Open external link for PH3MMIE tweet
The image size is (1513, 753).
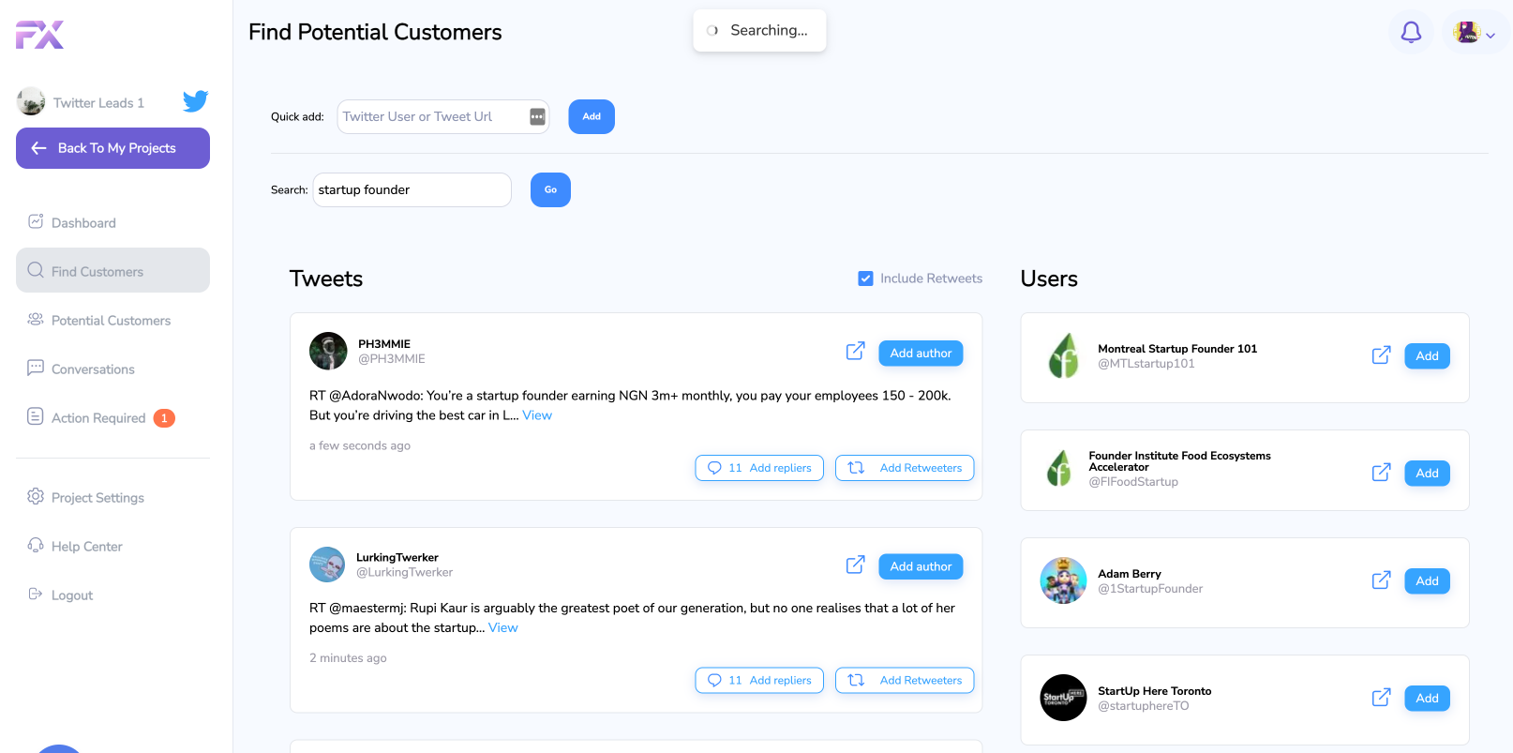[855, 352]
